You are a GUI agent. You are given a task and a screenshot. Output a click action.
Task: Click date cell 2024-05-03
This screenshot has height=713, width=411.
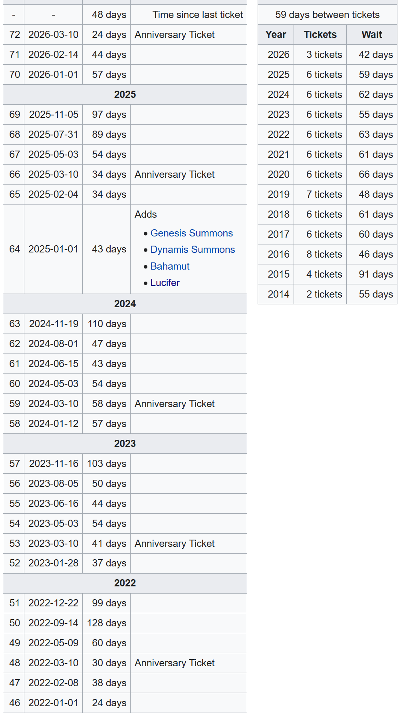point(53,384)
